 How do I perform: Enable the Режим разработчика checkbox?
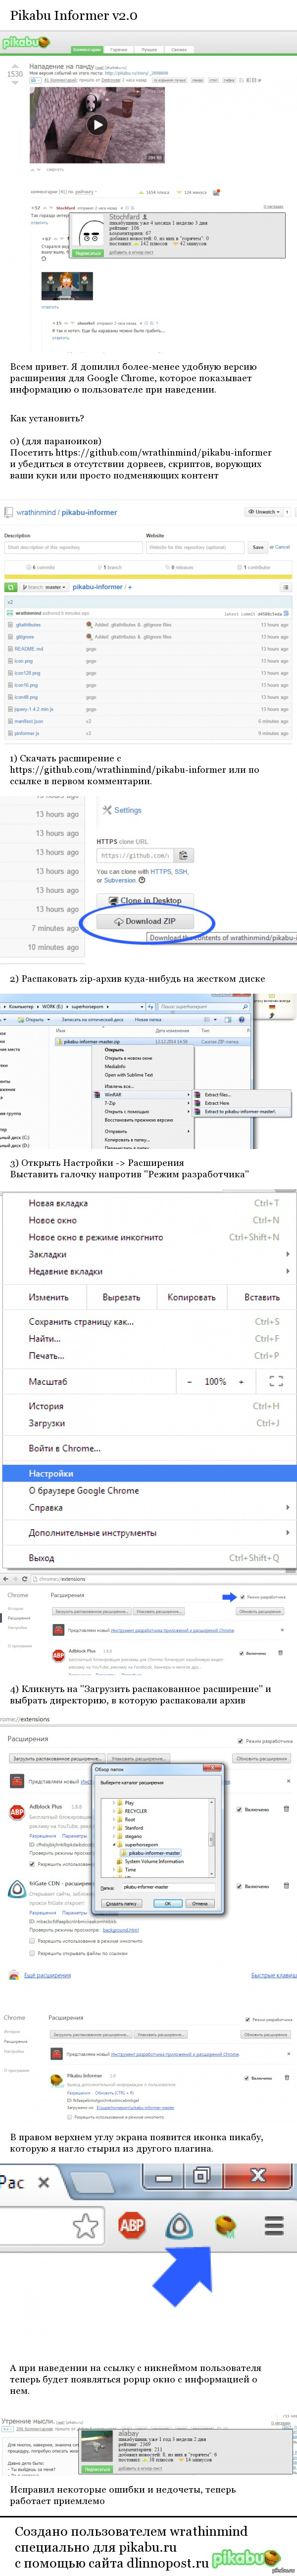(x=243, y=1597)
